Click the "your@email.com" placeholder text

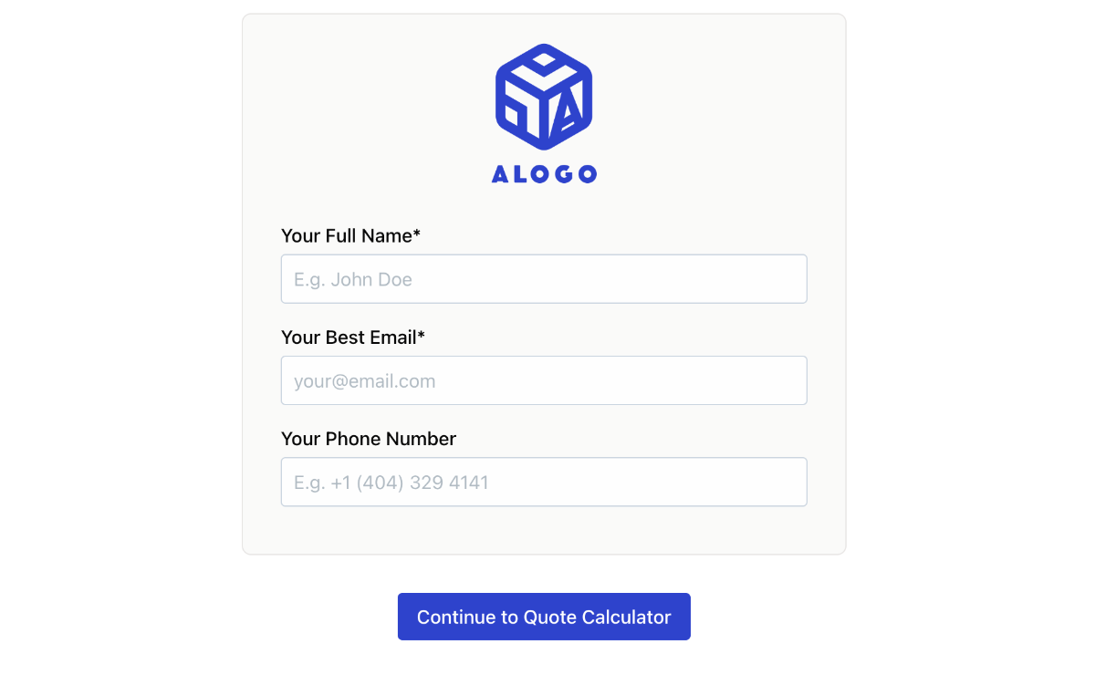click(x=365, y=381)
